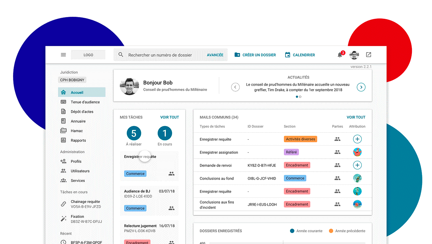Open the CALENDRIER button
The image size is (432, 244).
pyautogui.click(x=300, y=55)
